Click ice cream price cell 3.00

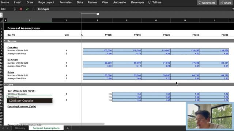click(98, 66)
